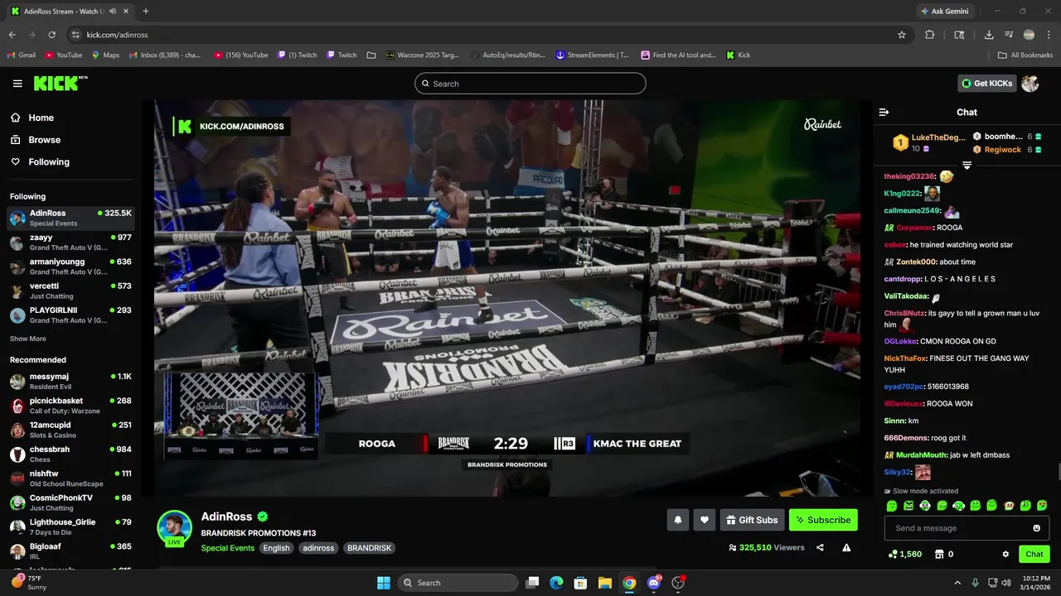The image size is (1061, 596).
Task: Collapse the chat panel arrow
Action: coord(884,112)
